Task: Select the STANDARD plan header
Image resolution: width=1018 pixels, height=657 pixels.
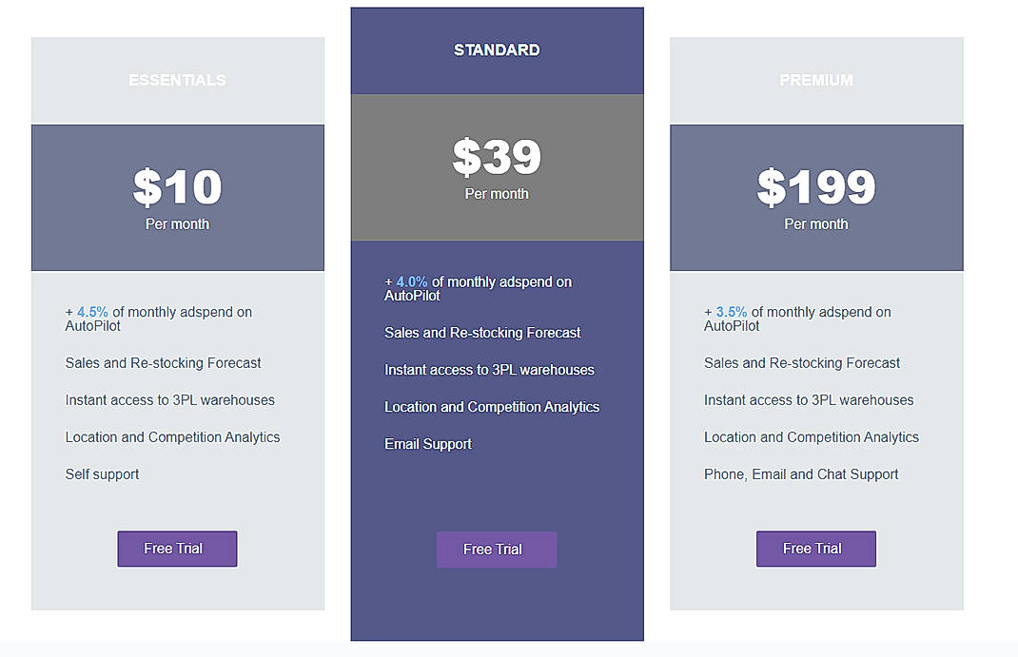Action: 497,49
